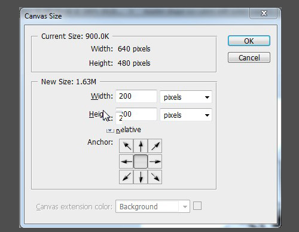The height and width of the screenshot is (232, 299).
Task: Set anchor to middle-right arrow
Action: click(x=155, y=161)
